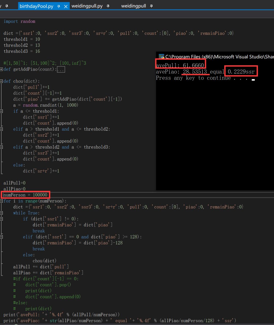The image size is (274, 325).
Task: Click the "print('avePiao: '" statement line
Action: pos(120,321)
